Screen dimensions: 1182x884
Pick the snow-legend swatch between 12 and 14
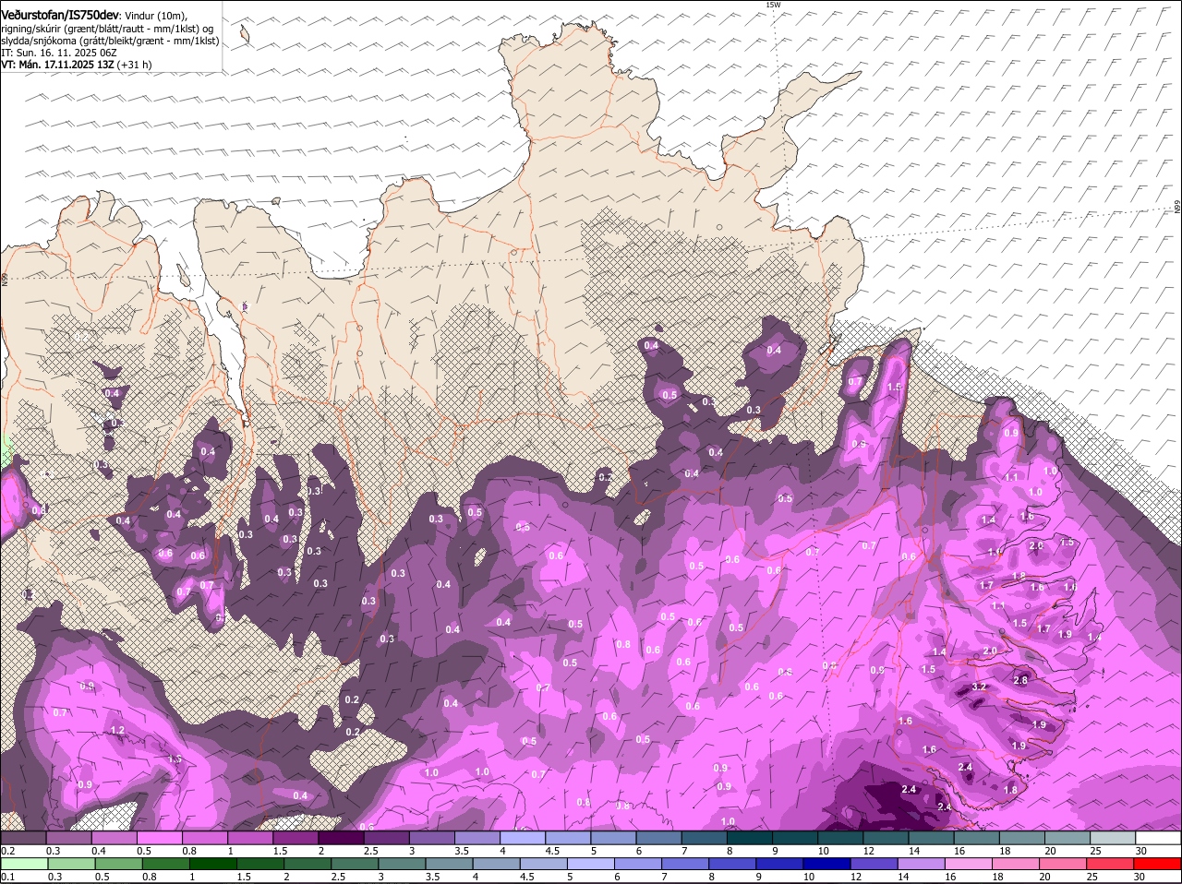(x=886, y=838)
